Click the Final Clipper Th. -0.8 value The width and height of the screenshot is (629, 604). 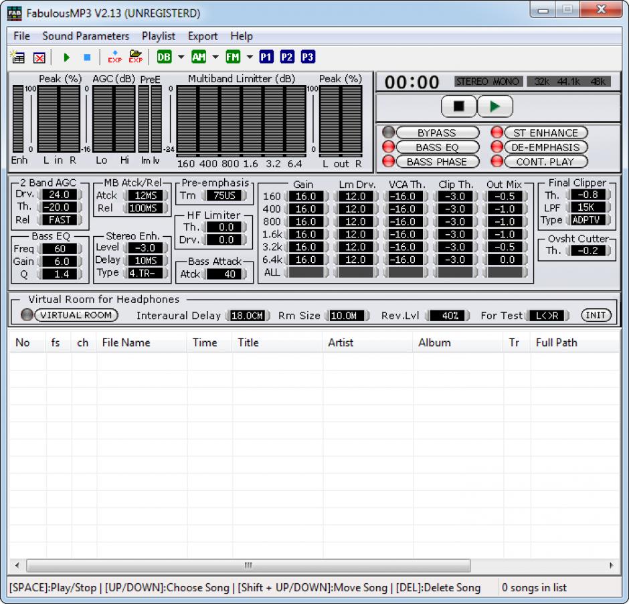point(588,195)
